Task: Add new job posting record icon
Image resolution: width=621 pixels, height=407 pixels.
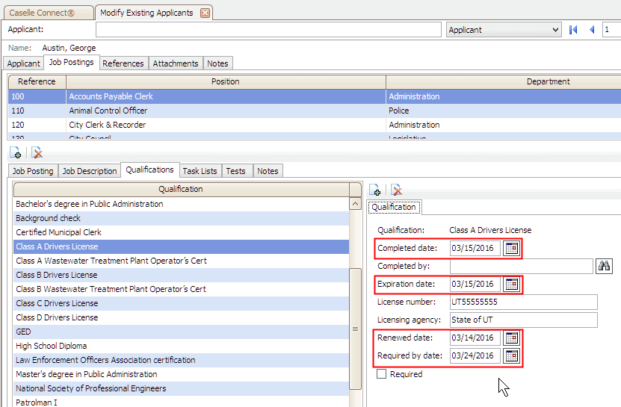Action: [x=16, y=153]
